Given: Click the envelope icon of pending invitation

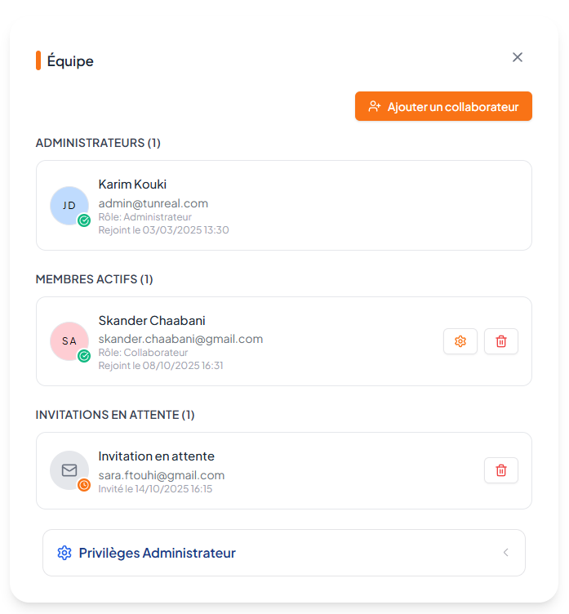Looking at the screenshot, I should pos(69,470).
